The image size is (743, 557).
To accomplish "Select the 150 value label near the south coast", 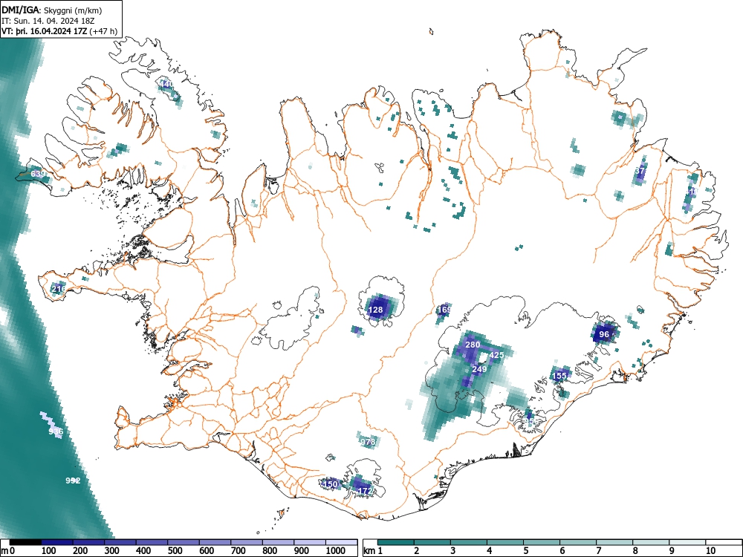I will pyautogui.click(x=330, y=484).
